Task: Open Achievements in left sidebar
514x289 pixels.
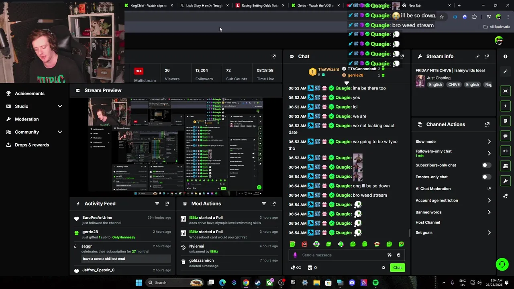Action: pos(30,94)
